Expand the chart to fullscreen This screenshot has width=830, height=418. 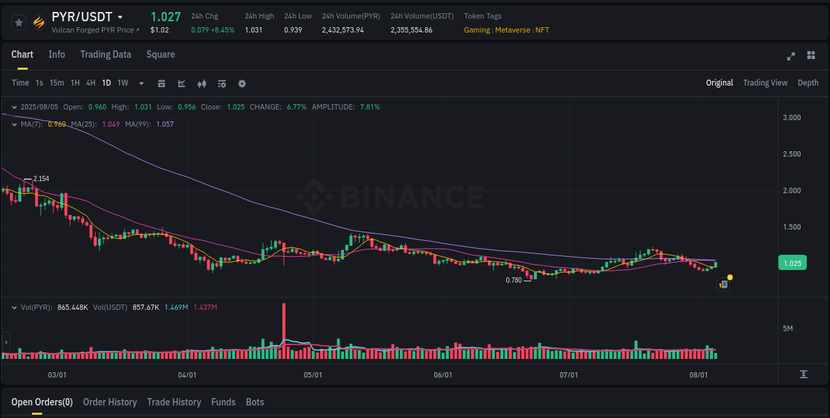tap(790, 56)
